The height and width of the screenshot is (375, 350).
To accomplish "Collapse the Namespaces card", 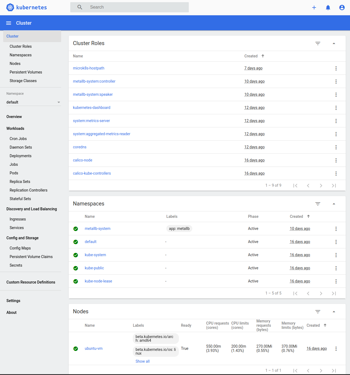I will point(334,204).
